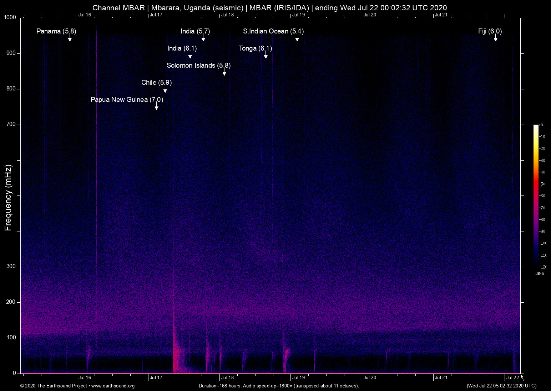Screen dimensions: 551x391
Task: Select the arrow marker beneath Chile (5.9)
Action: click(x=165, y=90)
